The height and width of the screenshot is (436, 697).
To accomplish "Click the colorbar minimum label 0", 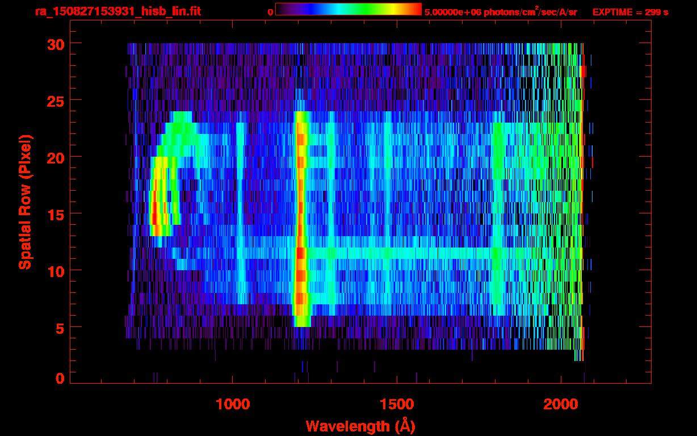I will (270, 12).
